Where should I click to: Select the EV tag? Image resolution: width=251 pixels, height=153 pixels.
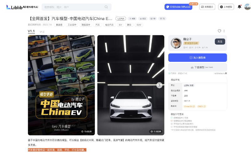tap(120, 25)
